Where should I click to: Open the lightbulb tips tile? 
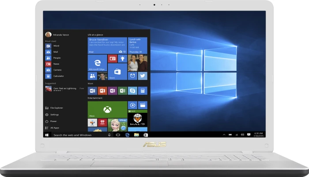click(x=123, y=59)
